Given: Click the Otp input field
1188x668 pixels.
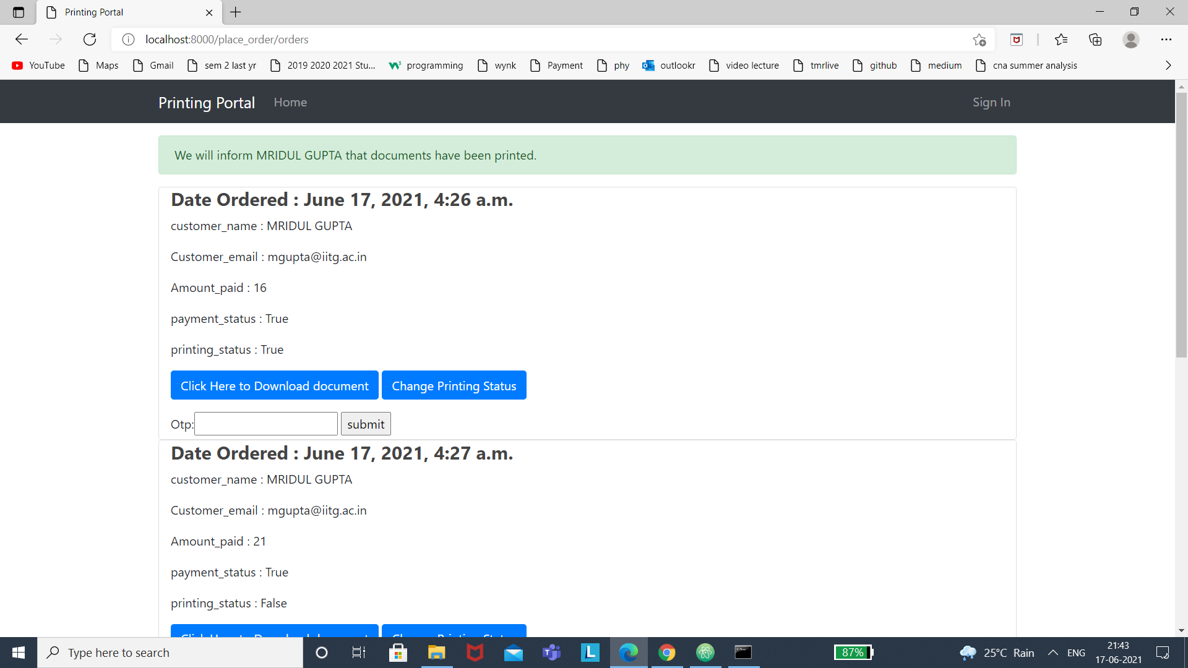Looking at the screenshot, I should click(x=266, y=424).
